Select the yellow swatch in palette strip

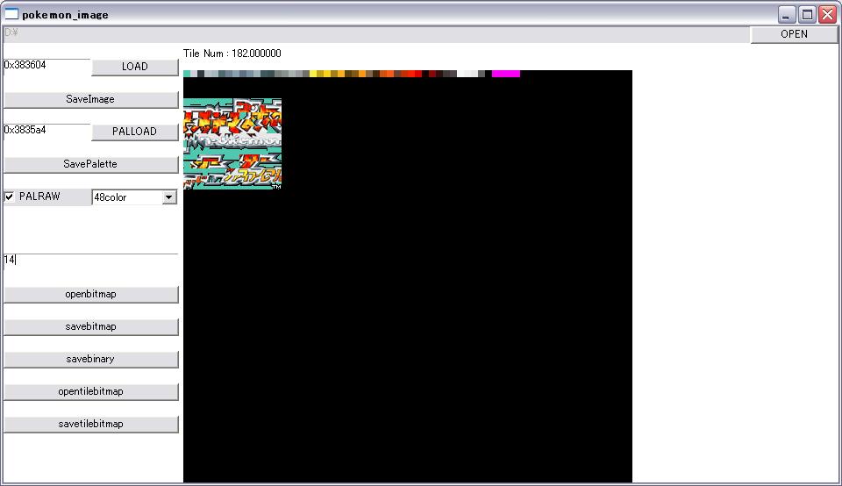point(313,74)
